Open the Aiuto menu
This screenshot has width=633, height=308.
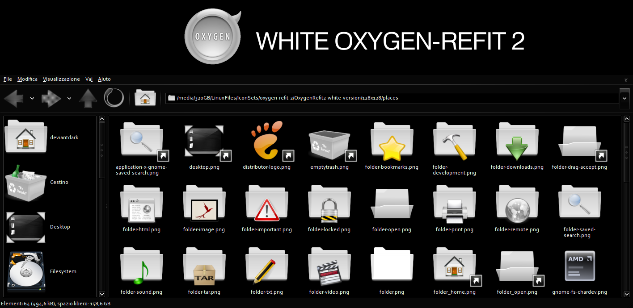tap(104, 79)
